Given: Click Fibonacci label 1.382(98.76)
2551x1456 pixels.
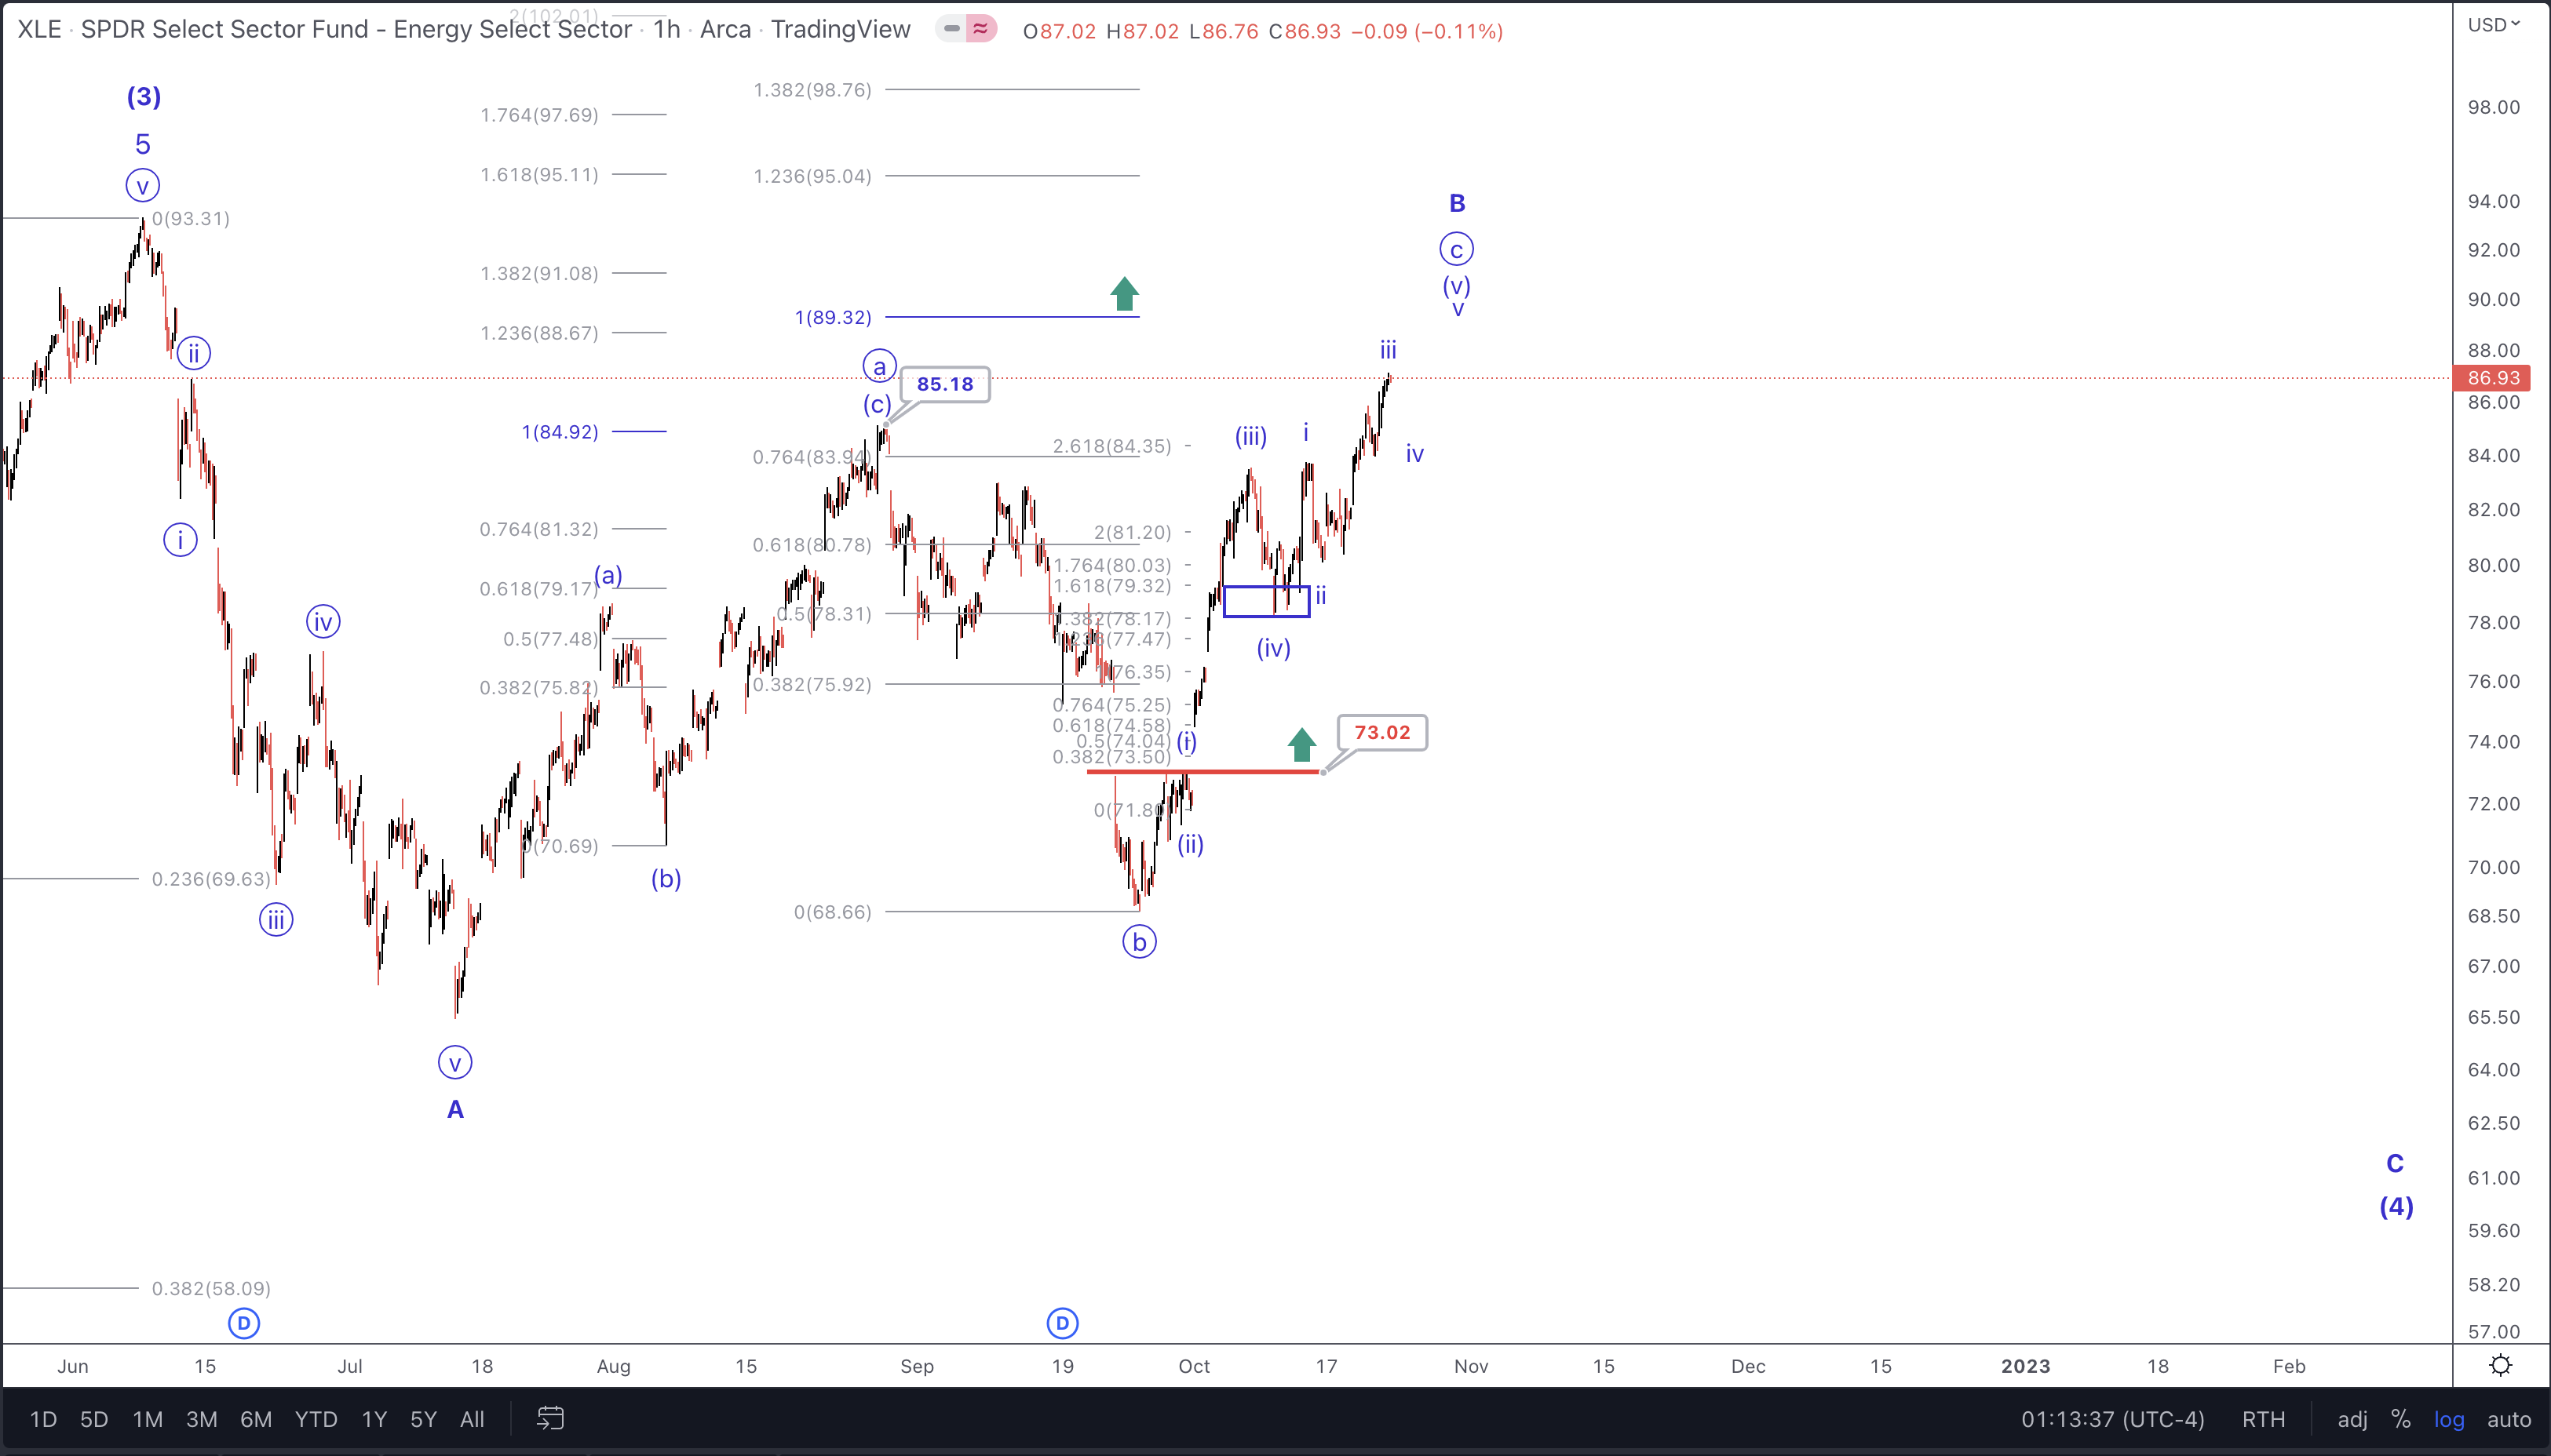Looking at the screenshot, I should (812, 90).
